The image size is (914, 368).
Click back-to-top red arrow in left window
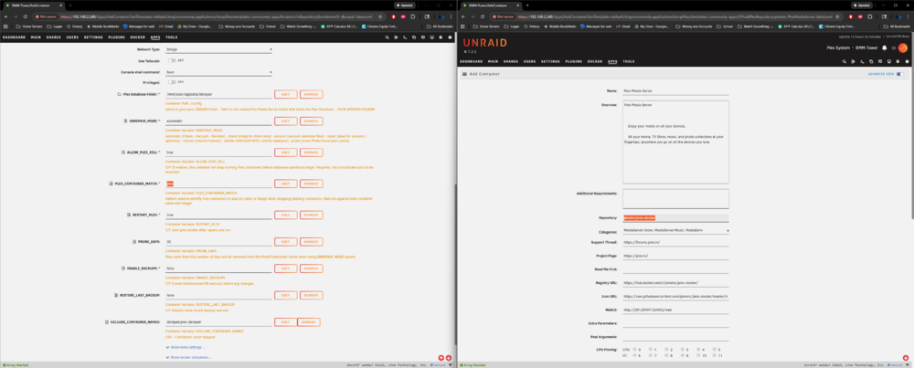click(x=441, y=358)
